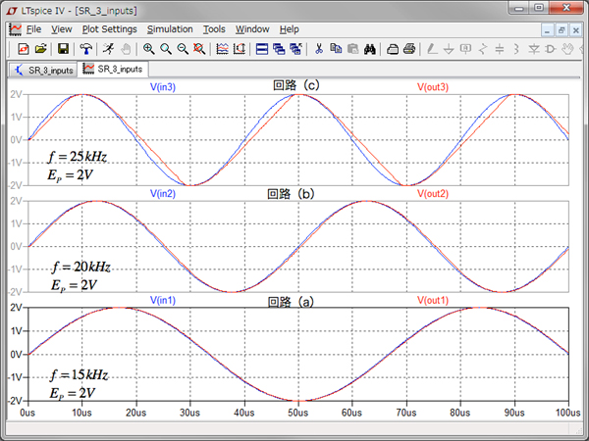Click the Open file folder icon
The height and width of the screenshot is (441, 589).
(x=40, y=48)
